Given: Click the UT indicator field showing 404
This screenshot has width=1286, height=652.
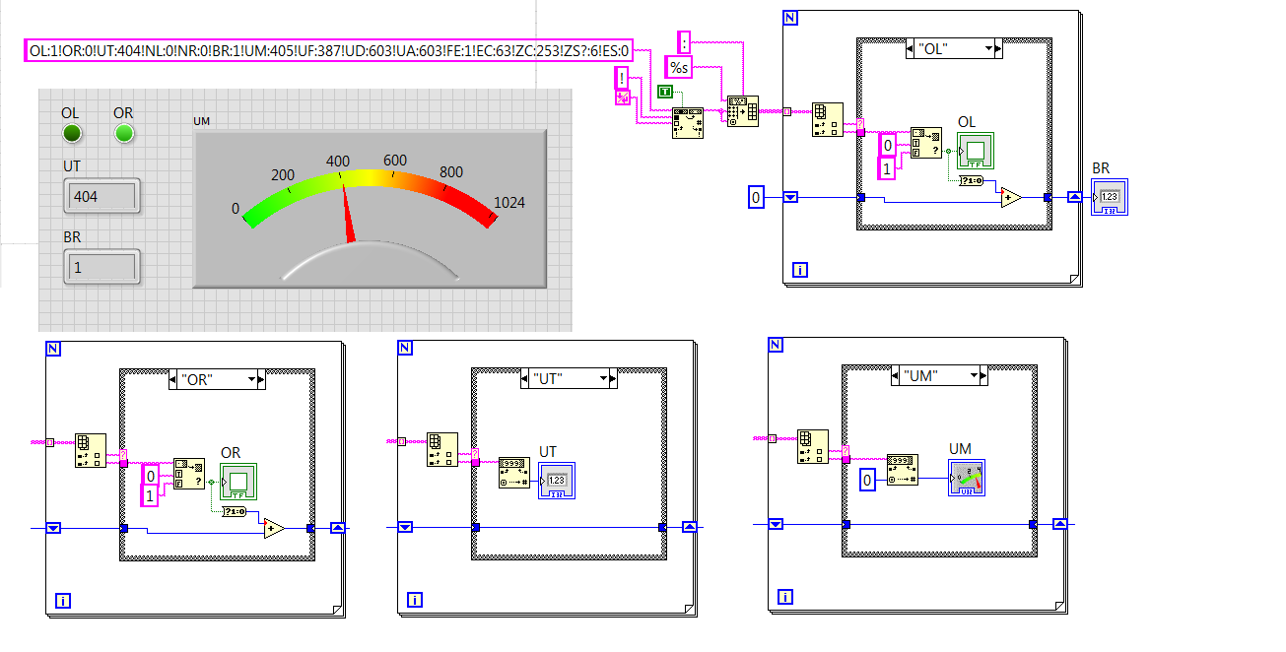Looking at the screenshot, I should point(102,196).
